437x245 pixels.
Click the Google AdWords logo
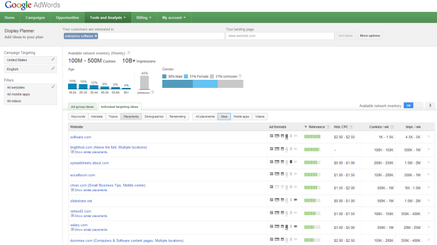coord(32,5)
